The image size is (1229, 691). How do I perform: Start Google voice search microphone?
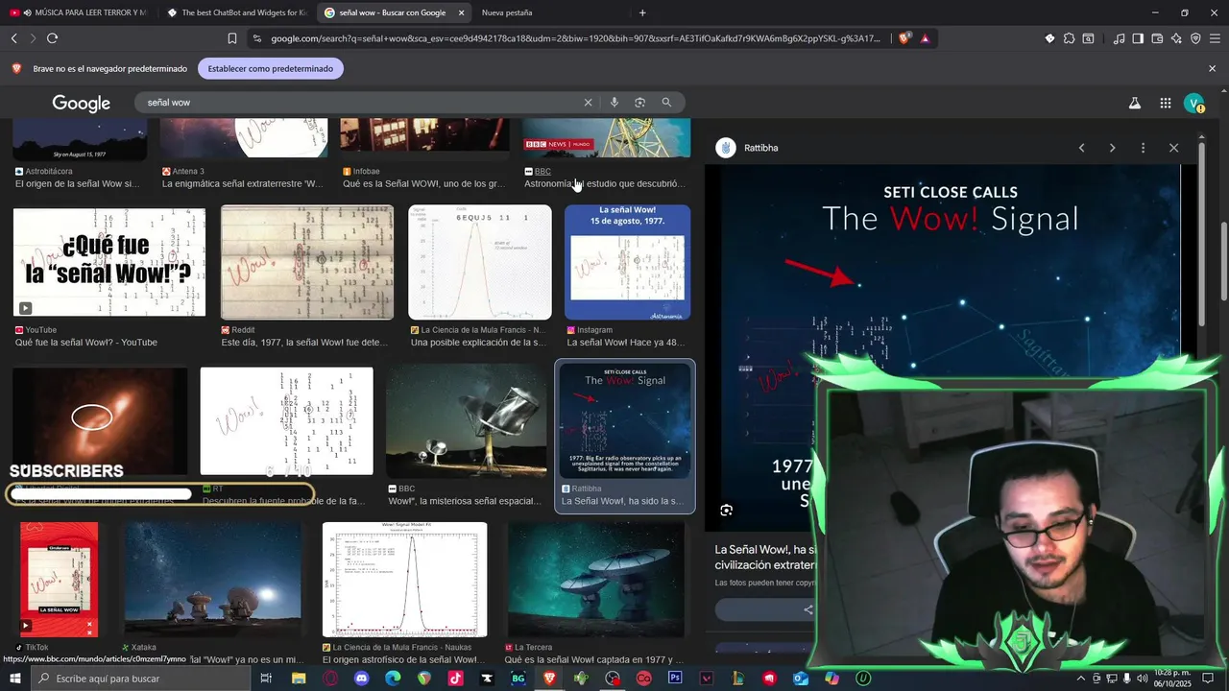614,103
